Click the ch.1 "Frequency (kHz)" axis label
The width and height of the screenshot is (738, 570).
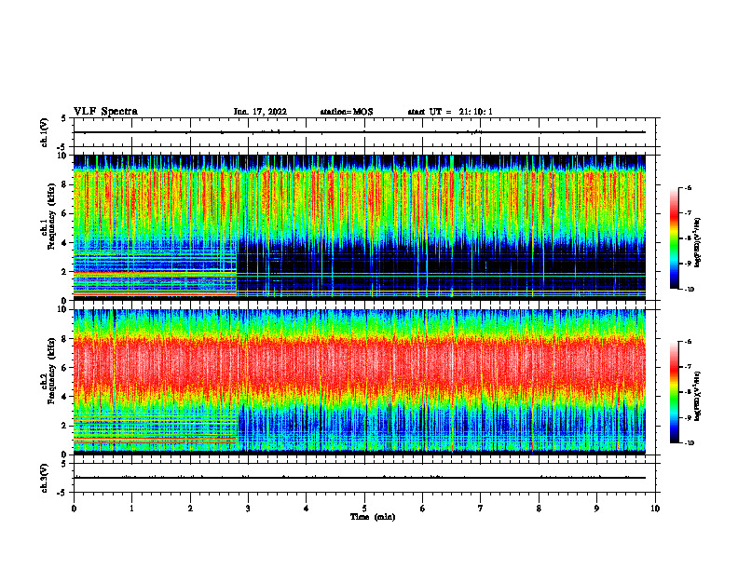pos(51,217)
